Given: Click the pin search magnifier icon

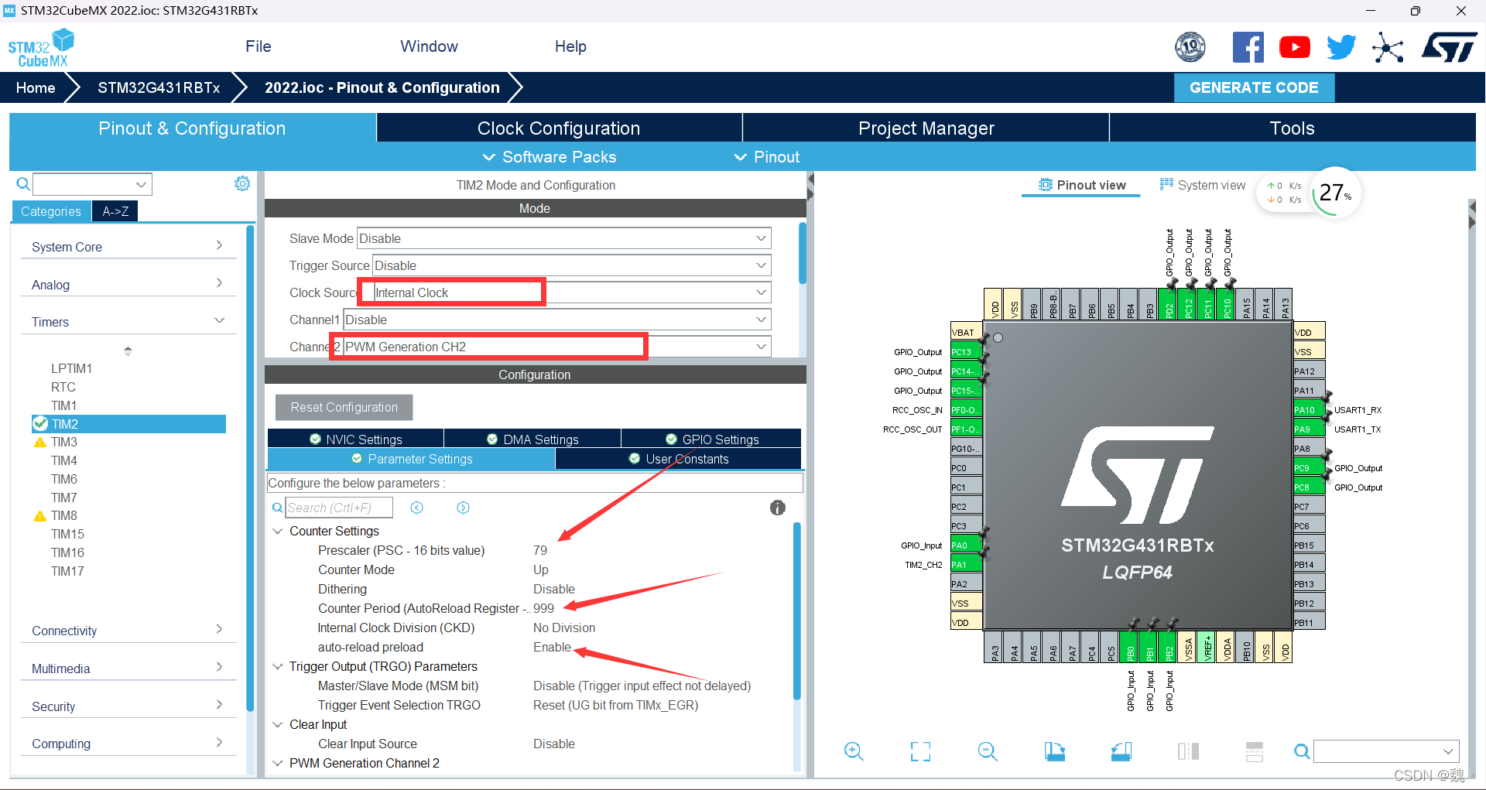Looking at the screenshot, I should (1302, 751).
